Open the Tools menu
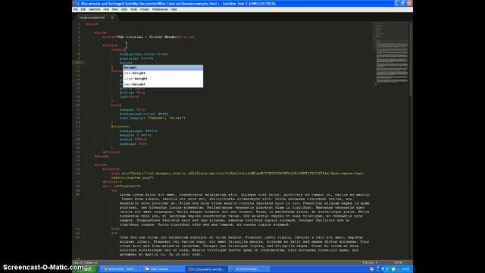485x273 pixels. 133,10
